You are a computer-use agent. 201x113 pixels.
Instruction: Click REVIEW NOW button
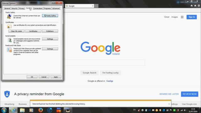[x=190, y=94]
